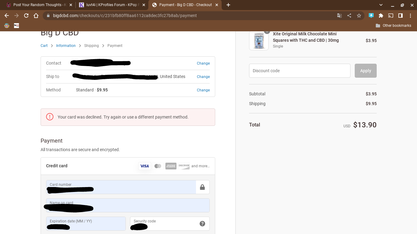Go to the Information breadcrumb link
The image size is (417, 234).
[x=66, y=46]
